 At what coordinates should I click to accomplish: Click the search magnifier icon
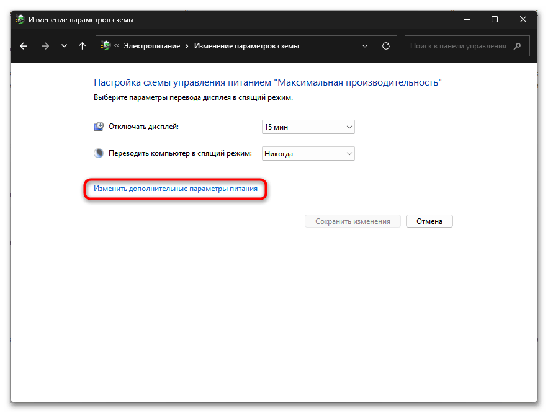(517, 46)
